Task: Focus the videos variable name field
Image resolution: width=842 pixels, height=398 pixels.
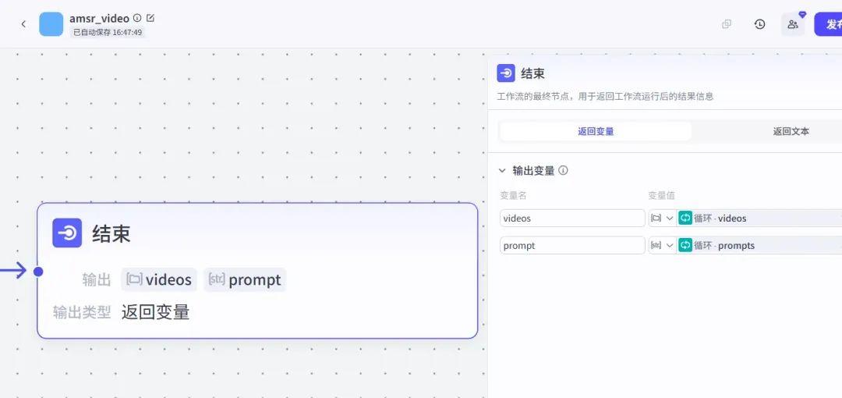Action: [572, 219]
